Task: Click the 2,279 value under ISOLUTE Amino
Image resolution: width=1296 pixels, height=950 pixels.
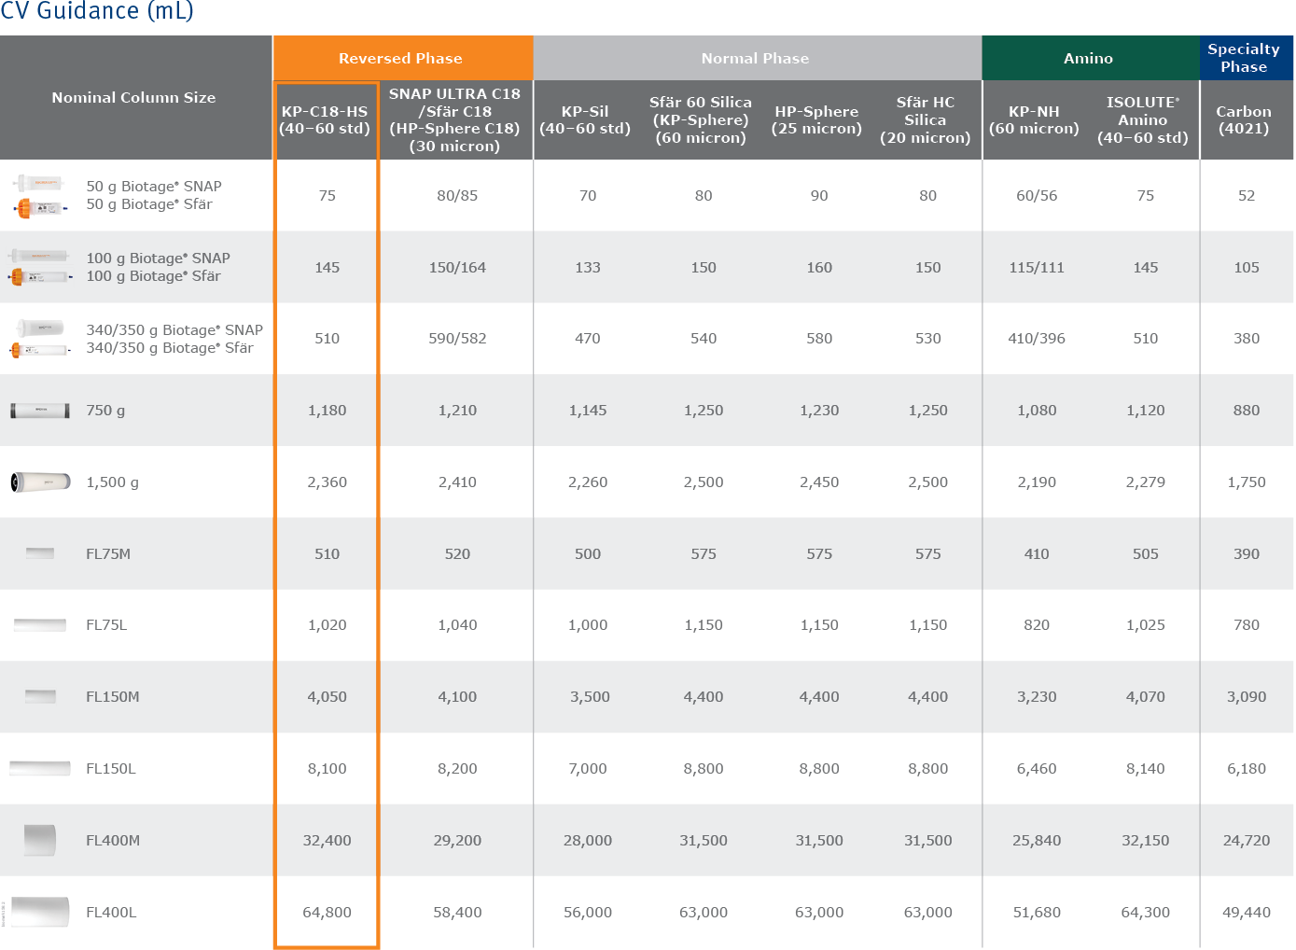Action: coord(1146,482)
